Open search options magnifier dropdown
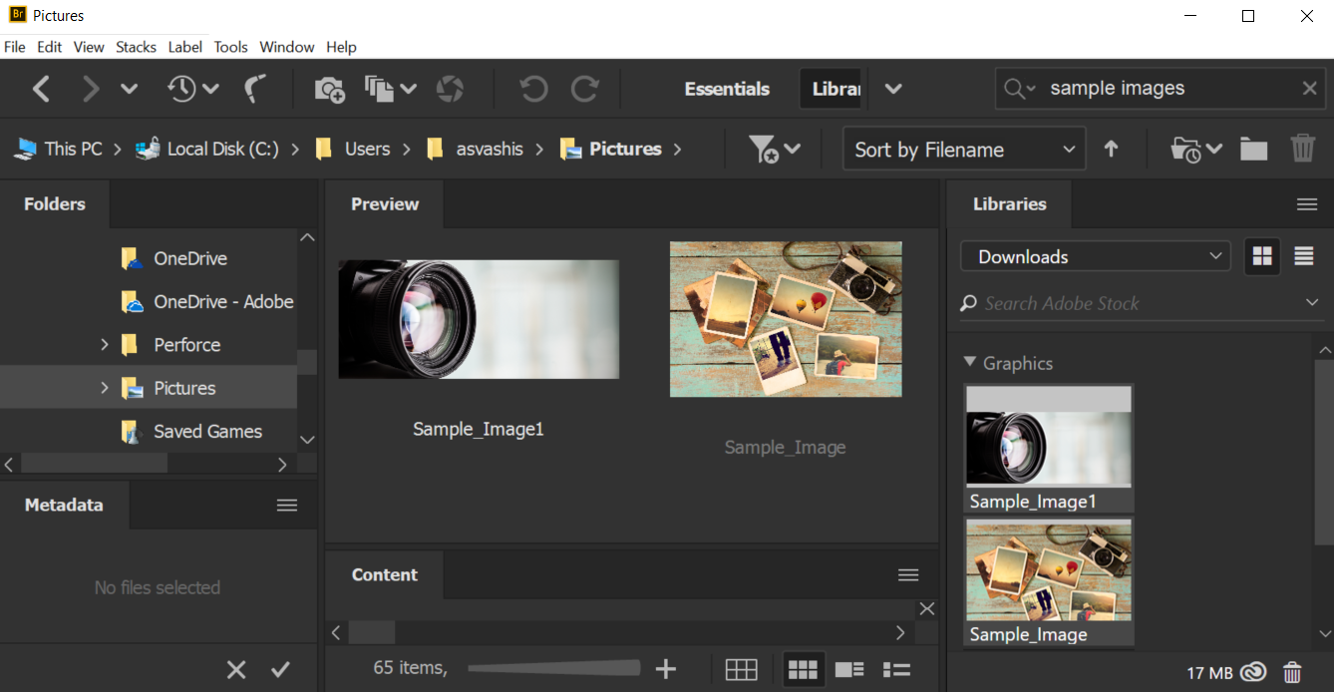Viewport: 1334px width, 692px height. [1020, 89]
